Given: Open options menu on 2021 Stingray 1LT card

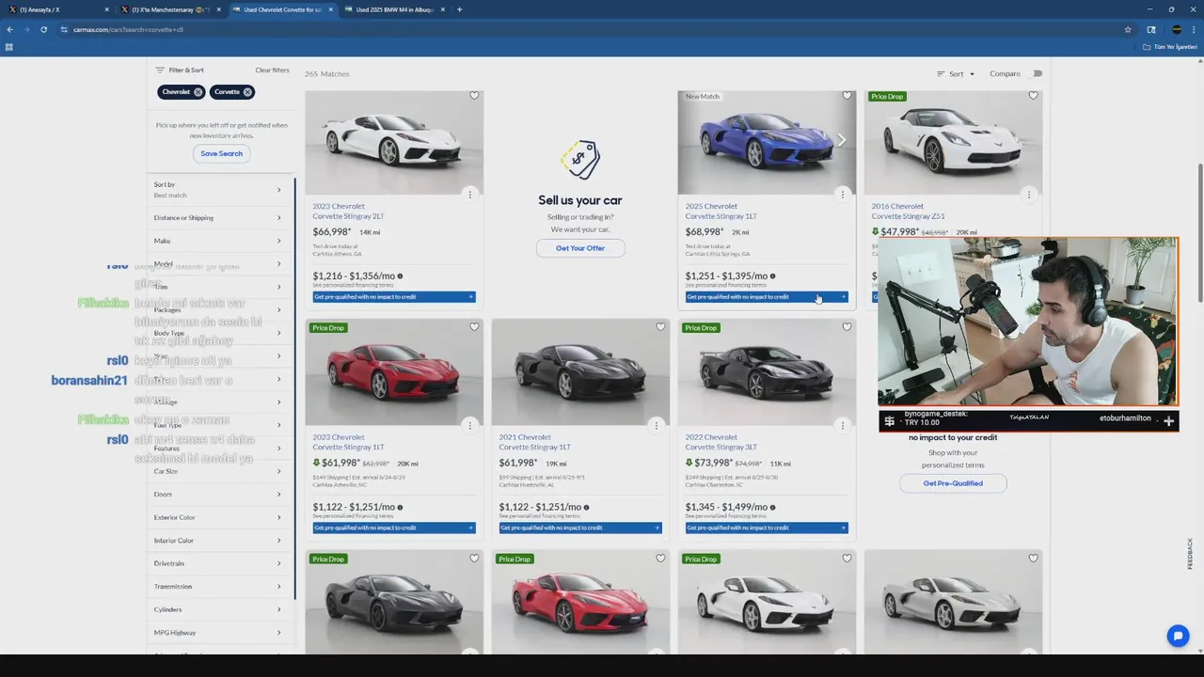Looking at the screenshot, I should point(656,425).
